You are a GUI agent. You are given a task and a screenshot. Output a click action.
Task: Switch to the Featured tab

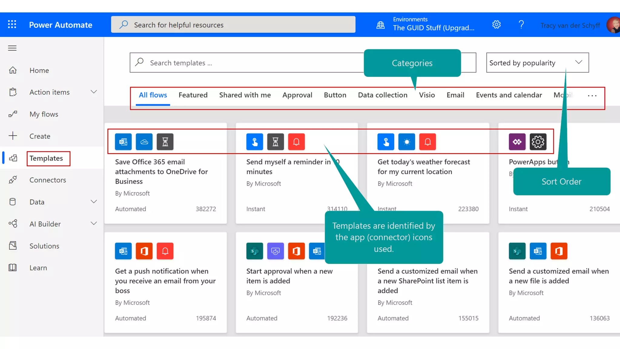193,95
